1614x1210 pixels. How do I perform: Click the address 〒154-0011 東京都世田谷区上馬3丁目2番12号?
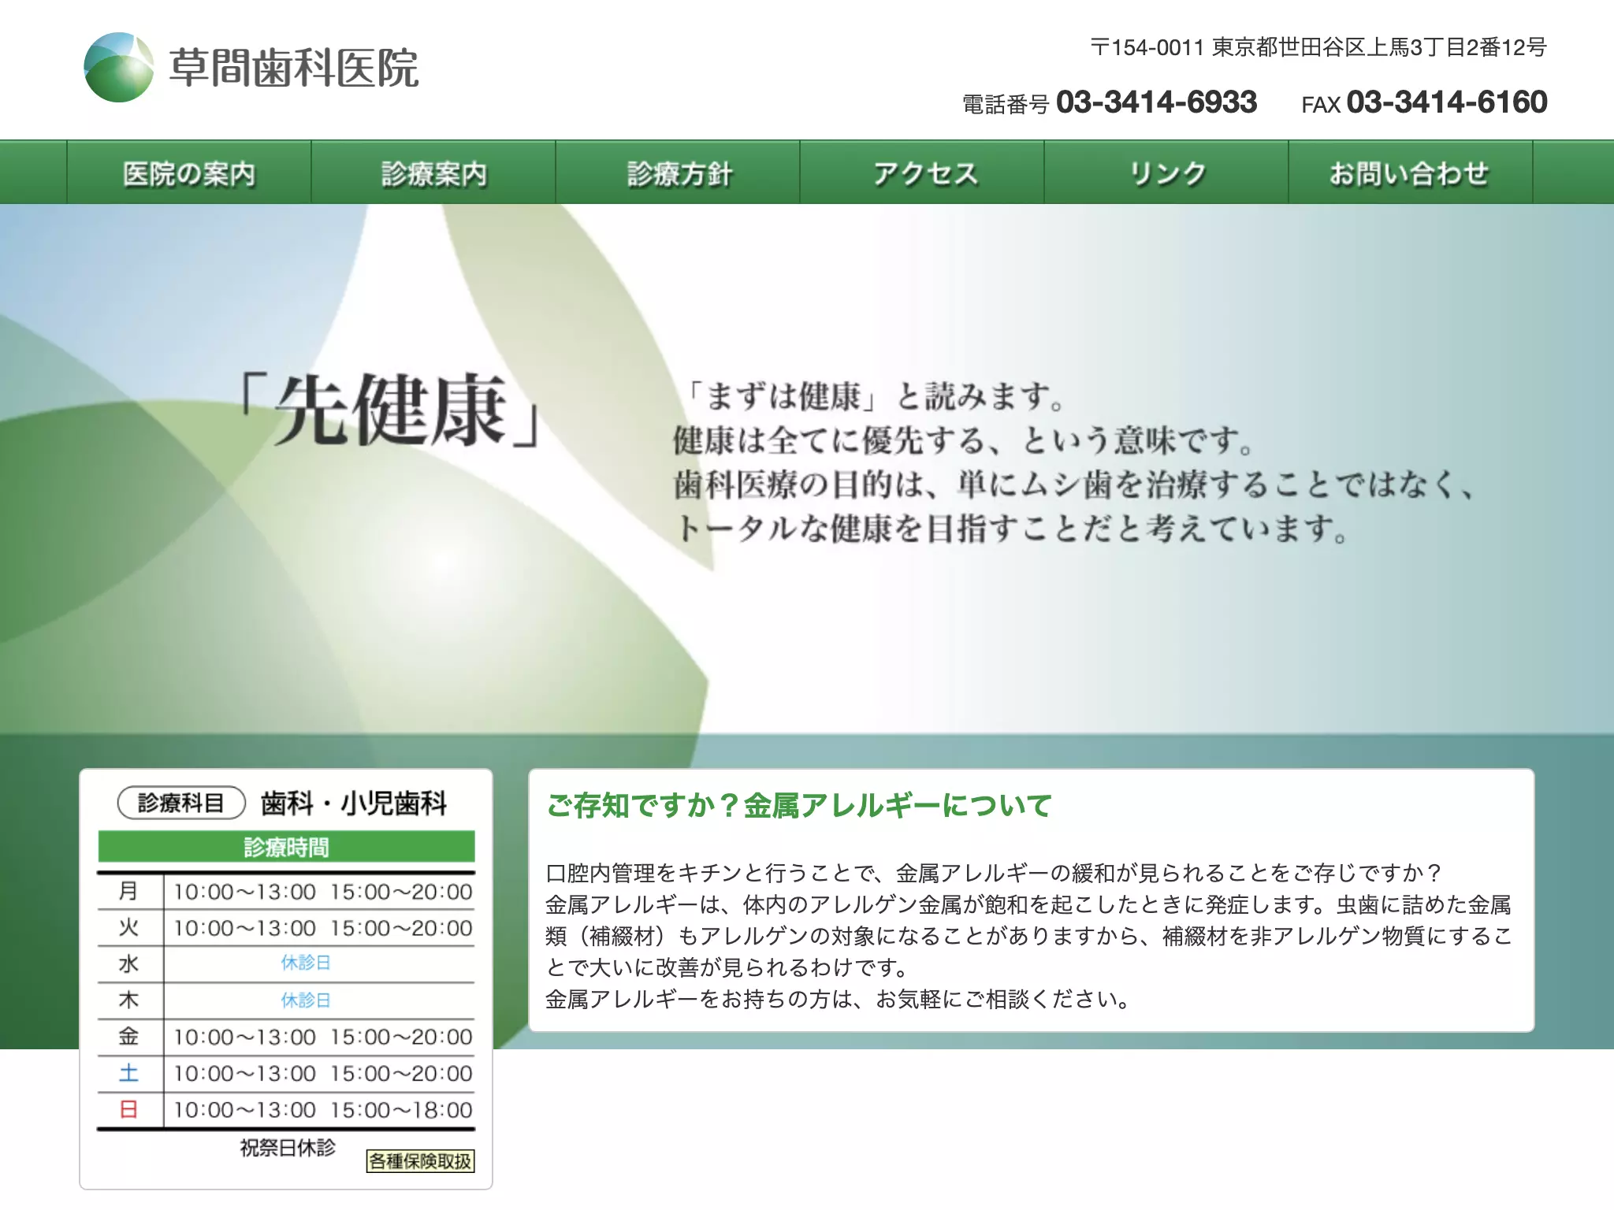pyautogui.click(x=1318, y=47)
